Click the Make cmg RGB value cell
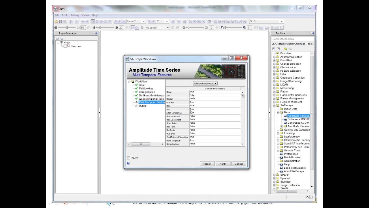Image resolution: width=369 pixels, height=208 pixels. pos(215,140)
